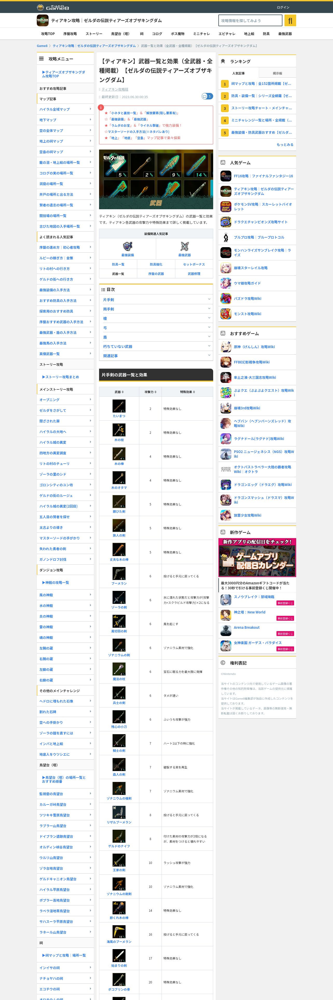Click the search input field
333x1000 pixels.
251,21
